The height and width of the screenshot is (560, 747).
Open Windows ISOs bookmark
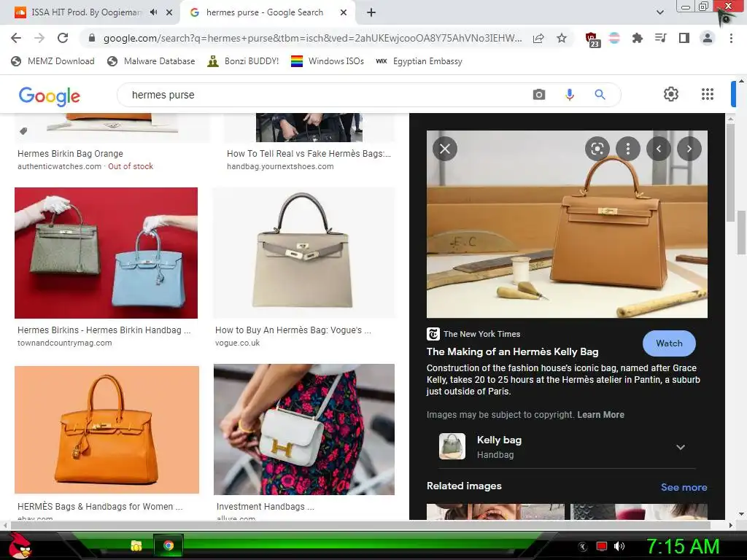pos(328,61)
